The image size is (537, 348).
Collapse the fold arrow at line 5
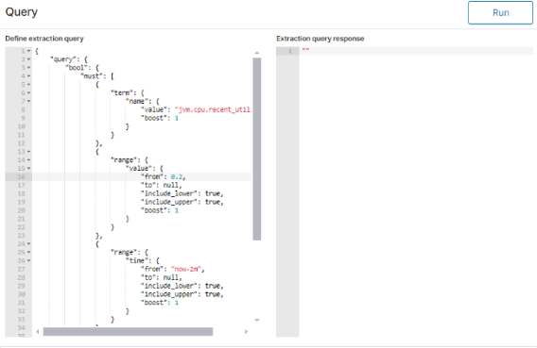coord(28,84)
